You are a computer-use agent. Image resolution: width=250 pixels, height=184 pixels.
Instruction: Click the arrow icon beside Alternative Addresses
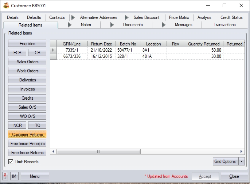(x=73, y=17)
